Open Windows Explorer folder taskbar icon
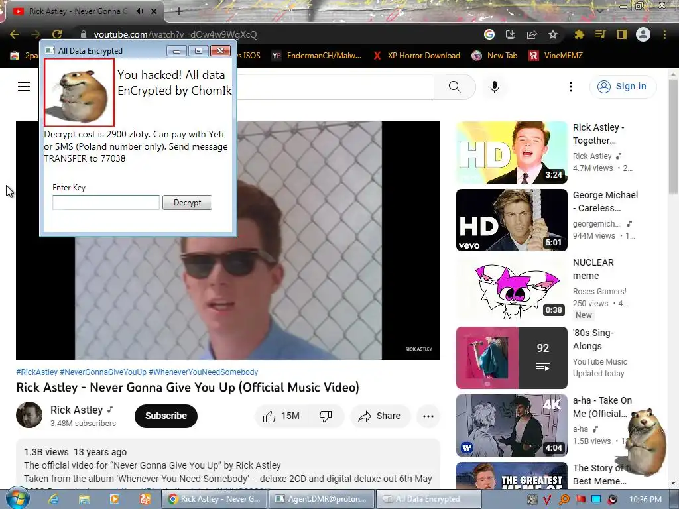 [x=84, y=499]
